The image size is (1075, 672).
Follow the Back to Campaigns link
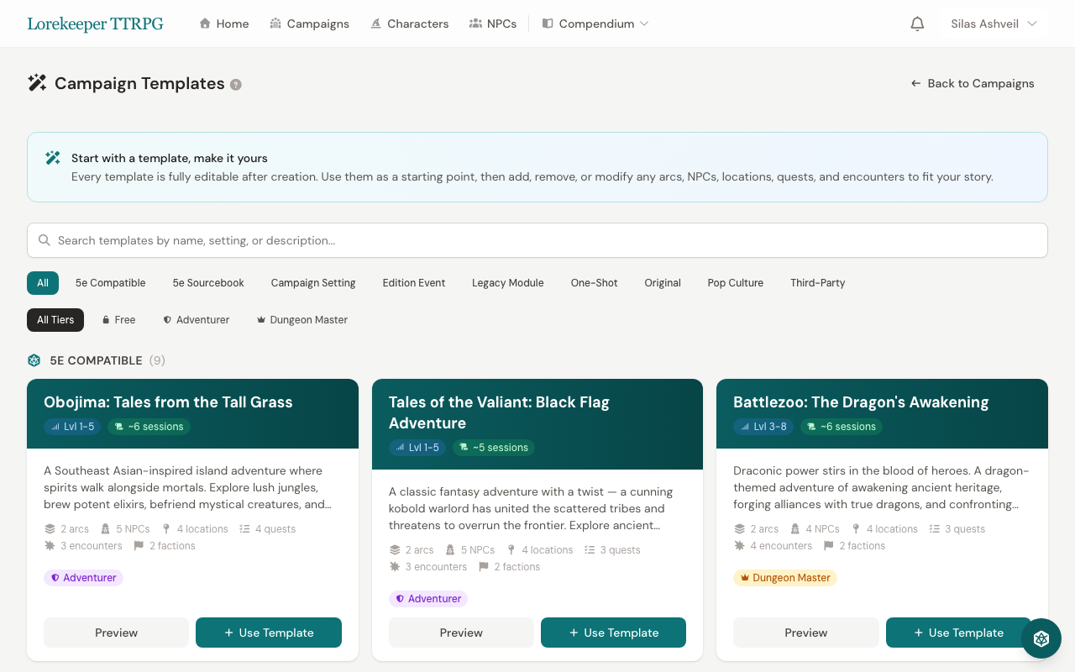click(973, 83)
